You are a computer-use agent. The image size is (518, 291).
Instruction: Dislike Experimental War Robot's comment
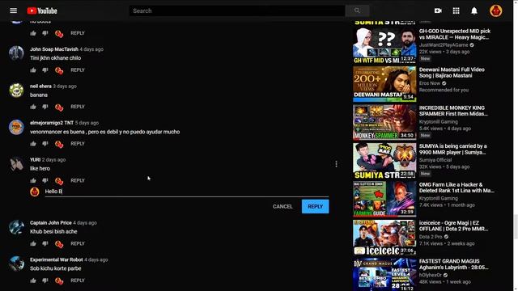pyautogui.click(x=45, y=280)
